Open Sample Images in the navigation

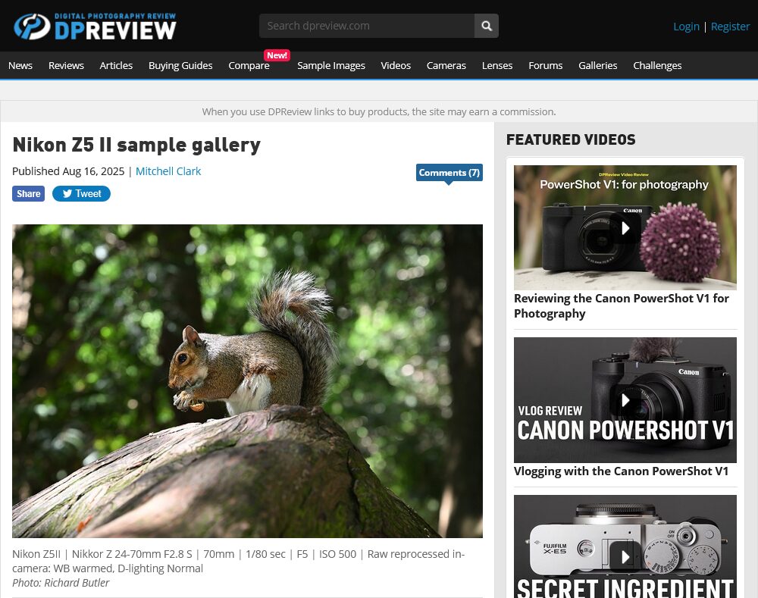(331, 65)
